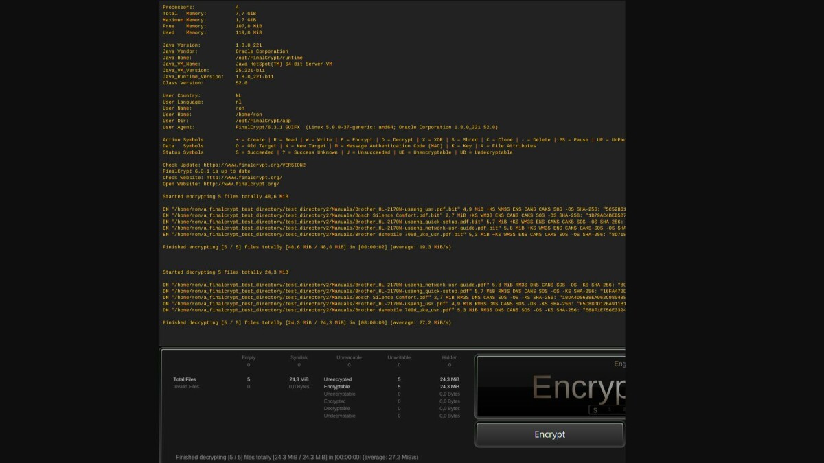The image size is (824, 463).
Task: Select the 'Class Version' 52.0 line
Action: [205, 83]
